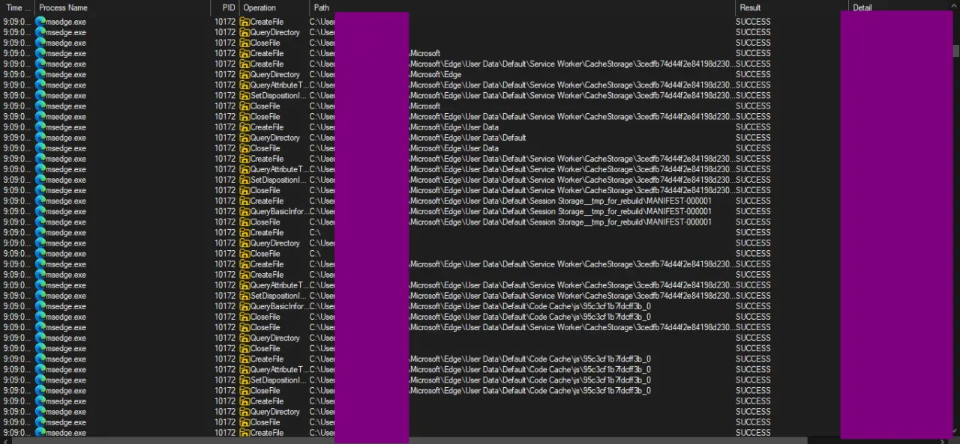Screen dimensions: 960x444
Task: Click SUCCESS result in CloseFile C:\ row
Action: (x=753, y=254)
